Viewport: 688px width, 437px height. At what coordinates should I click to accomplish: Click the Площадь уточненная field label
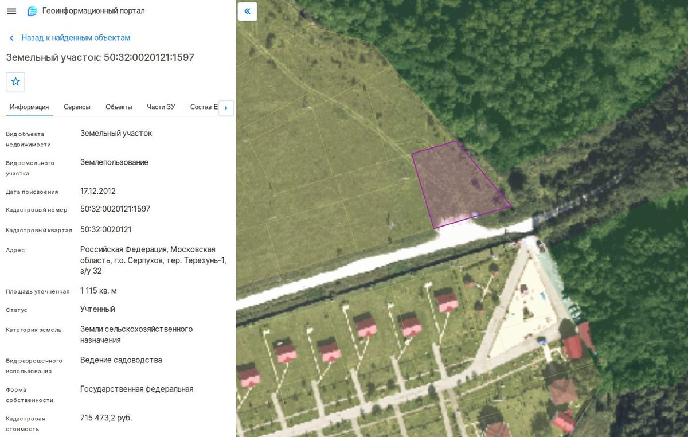[38, 292]
